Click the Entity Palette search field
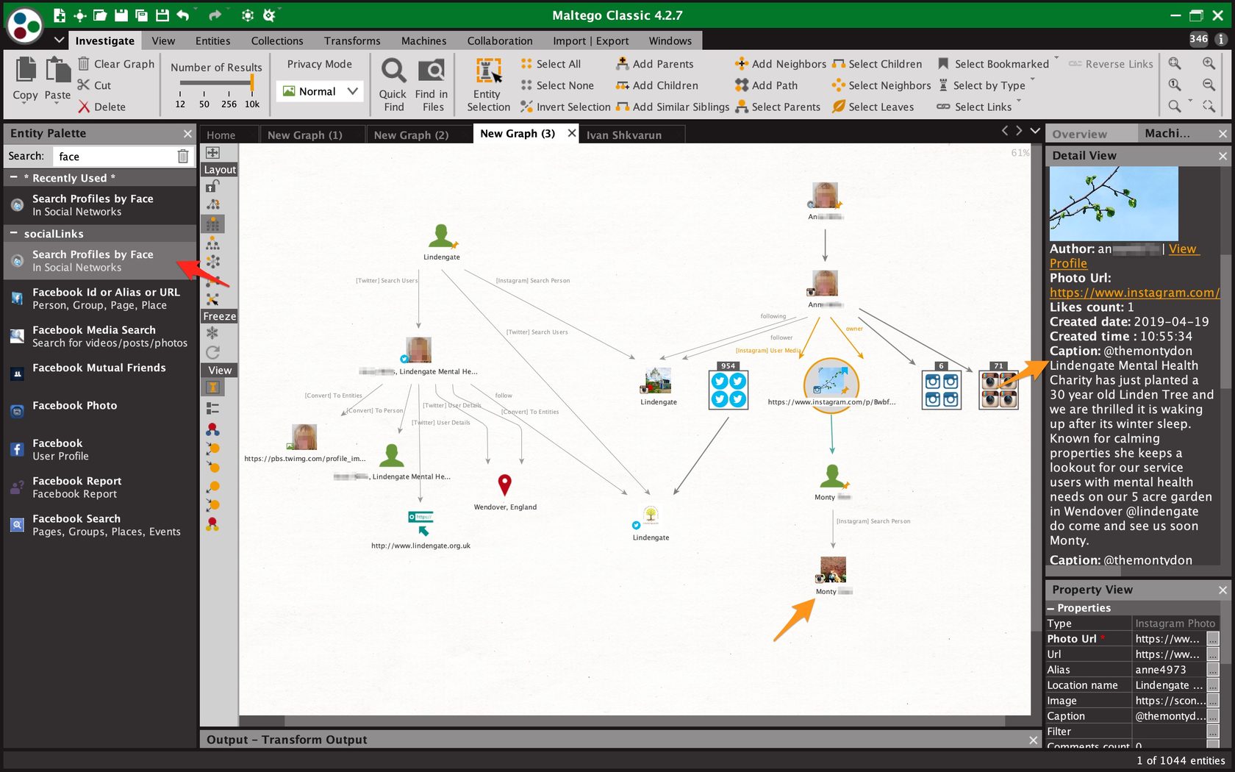 pyautogui.click(x=115, y=156)
